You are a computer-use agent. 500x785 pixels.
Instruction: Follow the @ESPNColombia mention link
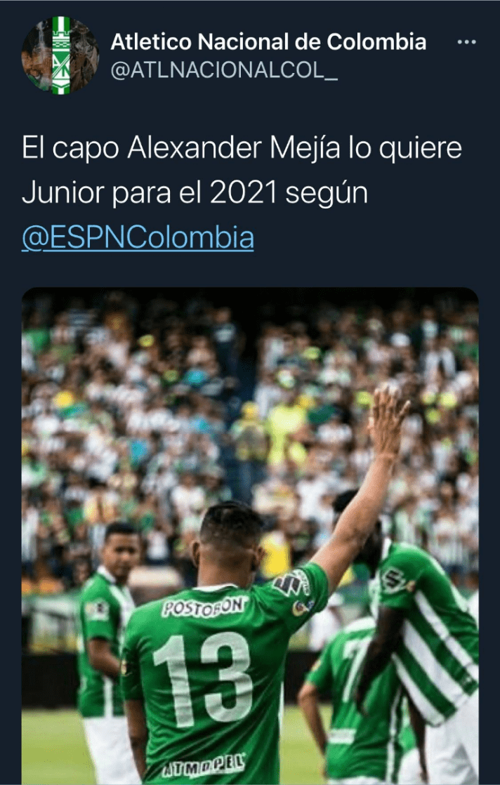138,238
